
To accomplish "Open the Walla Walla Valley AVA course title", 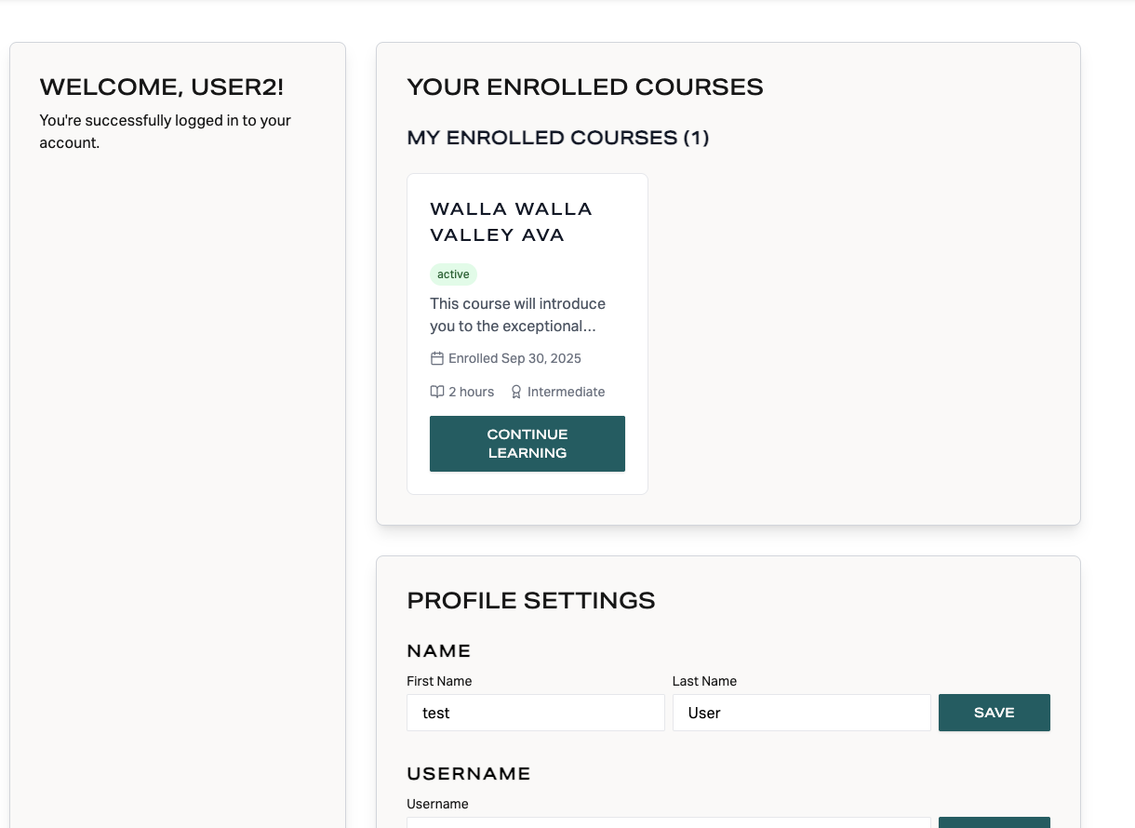I will [x=512, y=221].
